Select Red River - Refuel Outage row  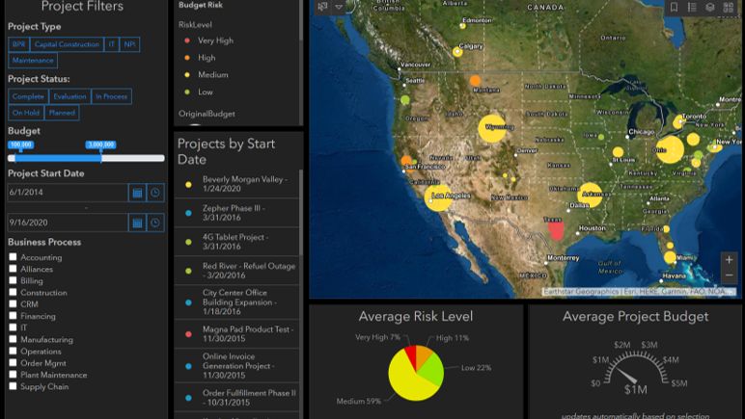tap(236, 271)
